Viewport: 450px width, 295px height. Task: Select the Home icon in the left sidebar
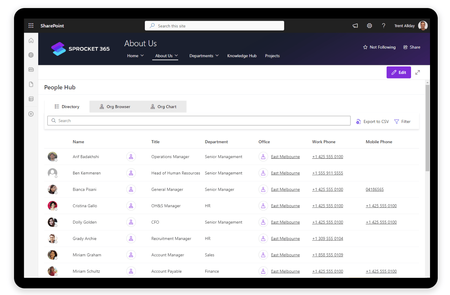tap(31, 40)
